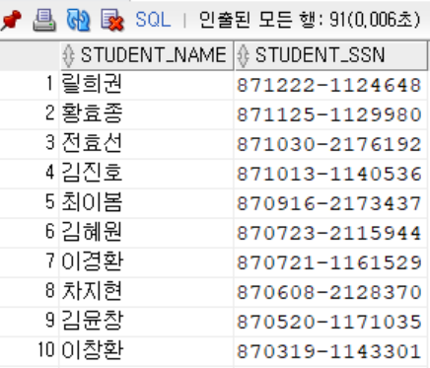The height and width of the screenshot is (368, 430).
Task: Select SSN cell 870723-2115944
Action: (330, 233)
